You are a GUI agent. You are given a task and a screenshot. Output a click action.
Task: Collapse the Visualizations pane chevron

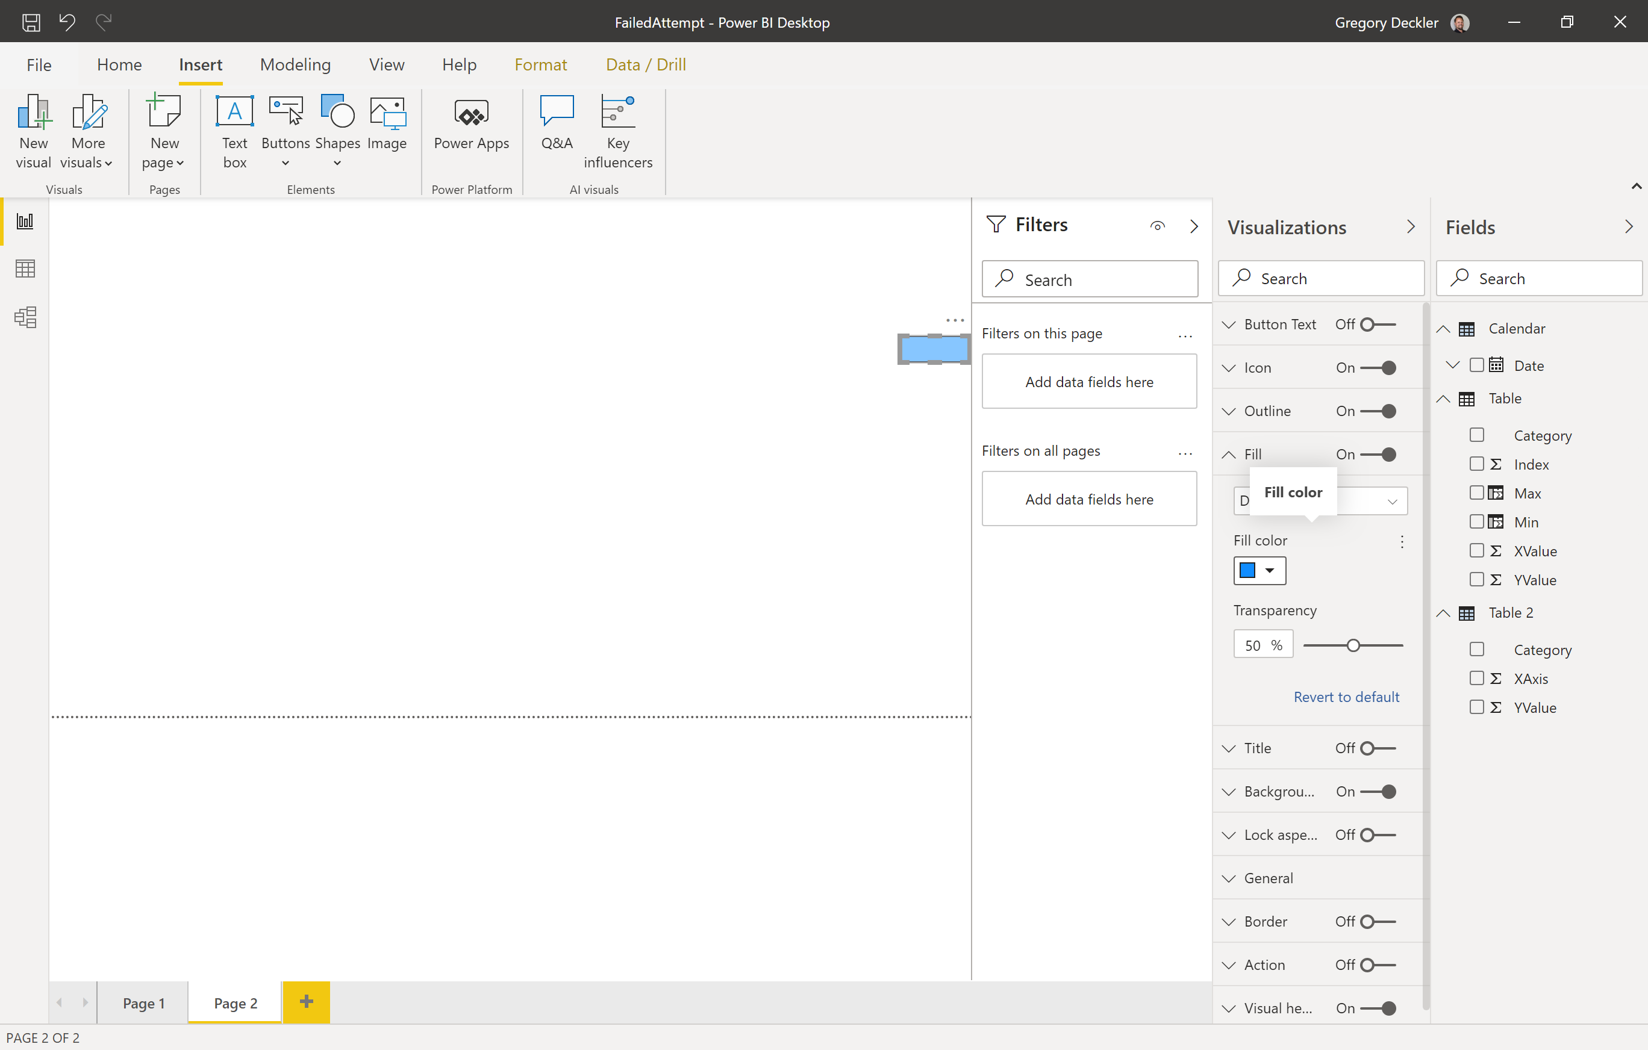[x=1411, y=226]
